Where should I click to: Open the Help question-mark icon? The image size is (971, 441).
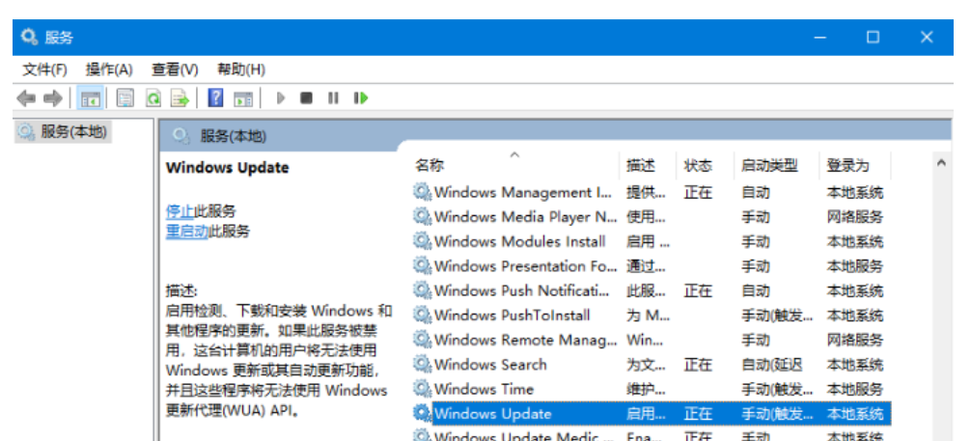click(215, 97)
